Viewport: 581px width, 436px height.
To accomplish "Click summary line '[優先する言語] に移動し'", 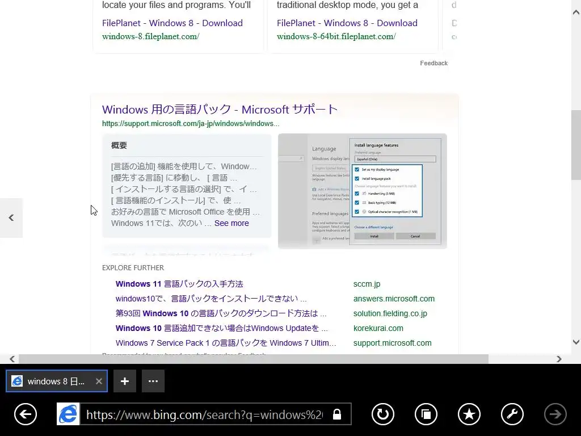I will pos(174,178).
